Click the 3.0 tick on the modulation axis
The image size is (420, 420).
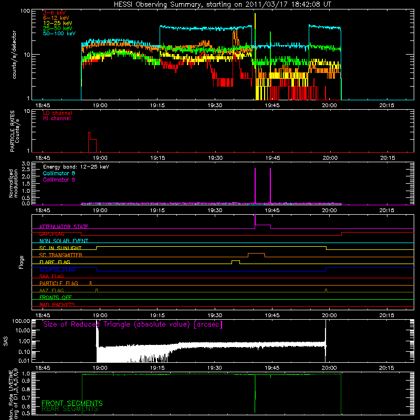click(x=26, y=164)
